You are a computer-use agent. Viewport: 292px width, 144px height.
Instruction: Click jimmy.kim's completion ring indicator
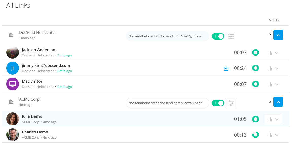point(256,68)
